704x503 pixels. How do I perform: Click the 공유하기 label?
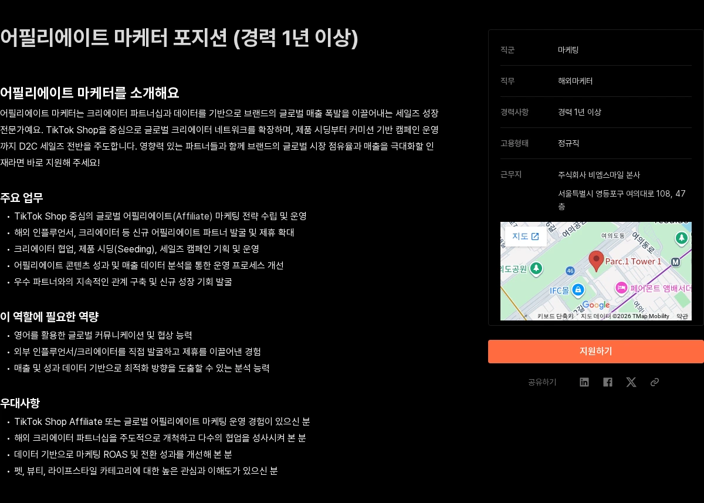coord(542,382)
